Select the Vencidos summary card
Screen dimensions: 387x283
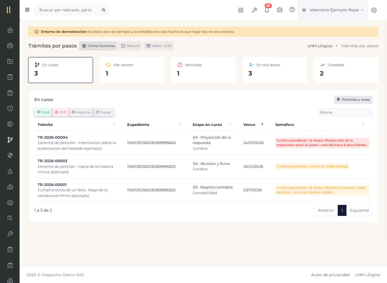(203, 70)
